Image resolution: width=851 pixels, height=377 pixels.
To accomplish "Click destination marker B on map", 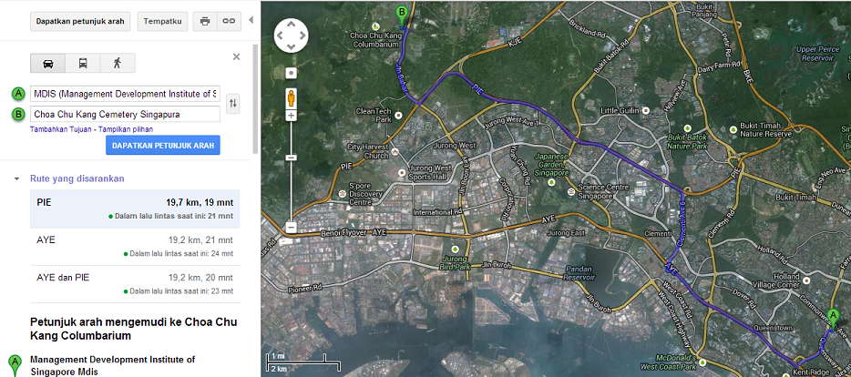I will coord(402,16).
